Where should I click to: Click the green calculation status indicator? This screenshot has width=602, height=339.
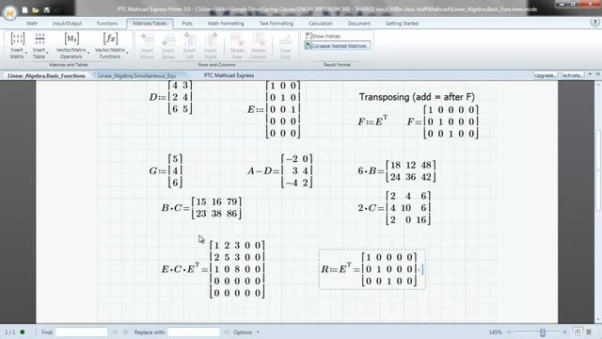click(x=23, y=331)
